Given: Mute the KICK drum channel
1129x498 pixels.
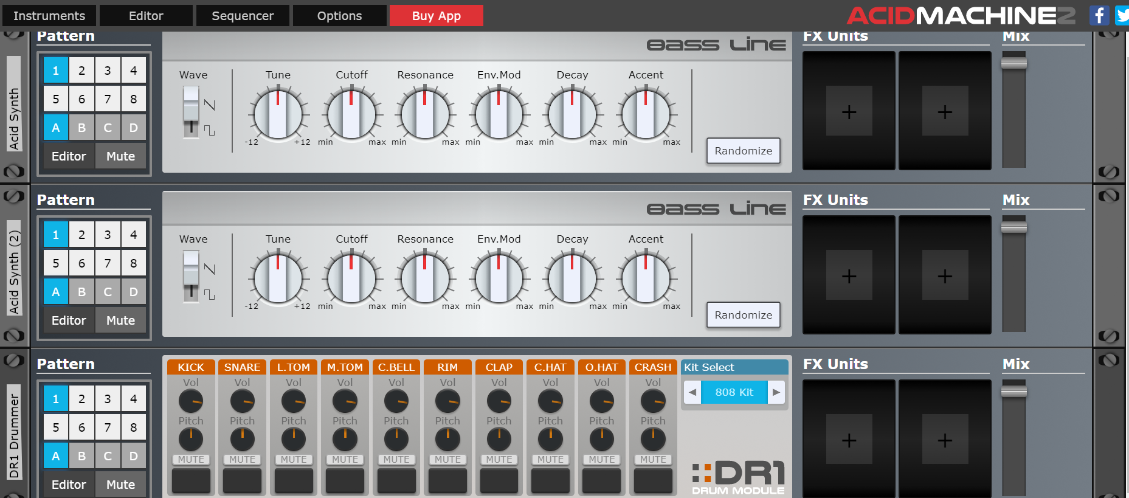Looking at the screenshot, I should [x=191, y=460].
